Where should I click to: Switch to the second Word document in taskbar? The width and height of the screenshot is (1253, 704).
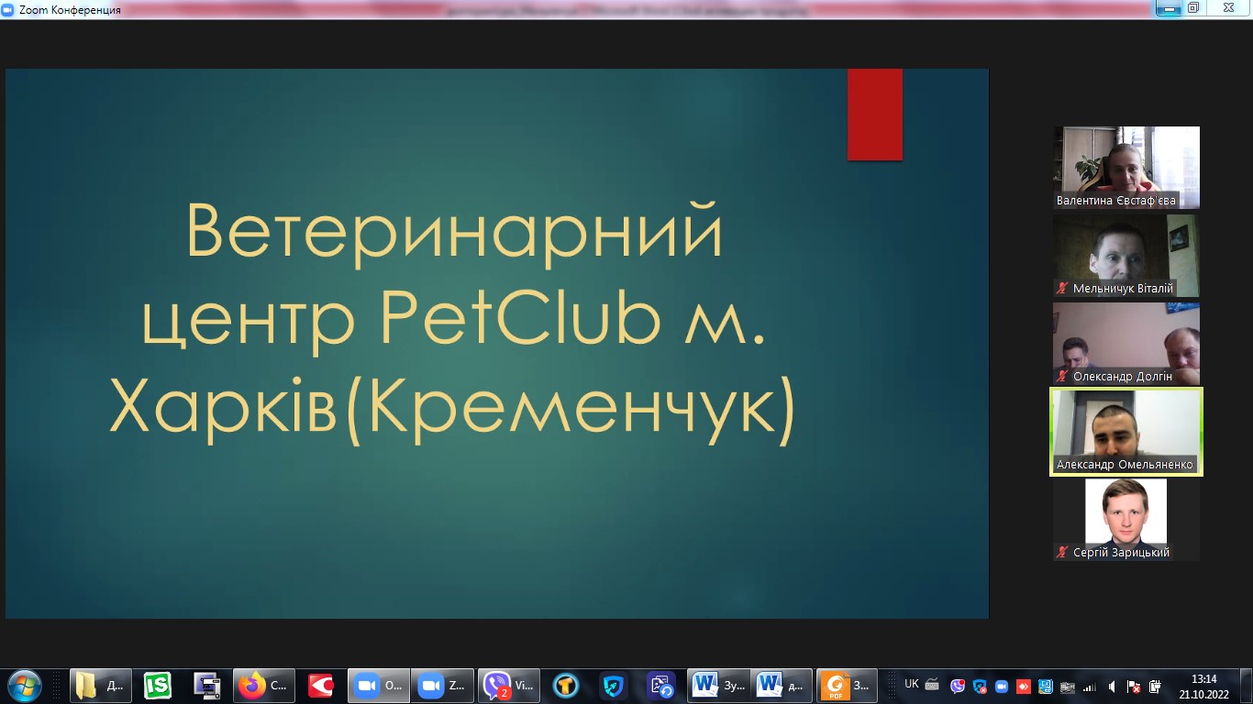pos(782,686)
